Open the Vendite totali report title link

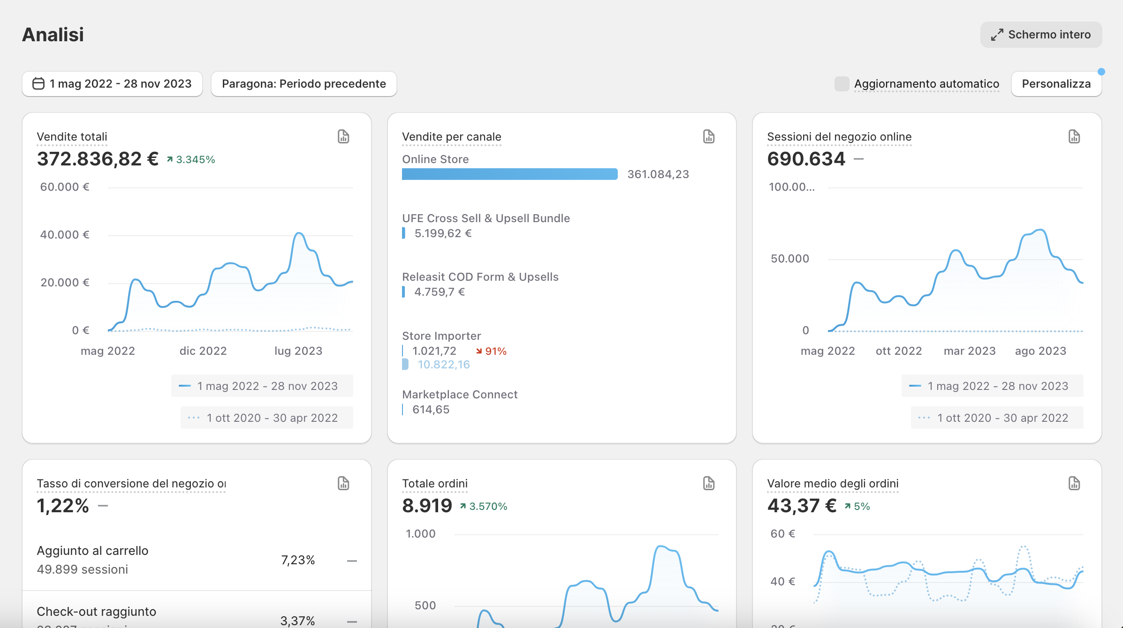(x=72, y=137)
